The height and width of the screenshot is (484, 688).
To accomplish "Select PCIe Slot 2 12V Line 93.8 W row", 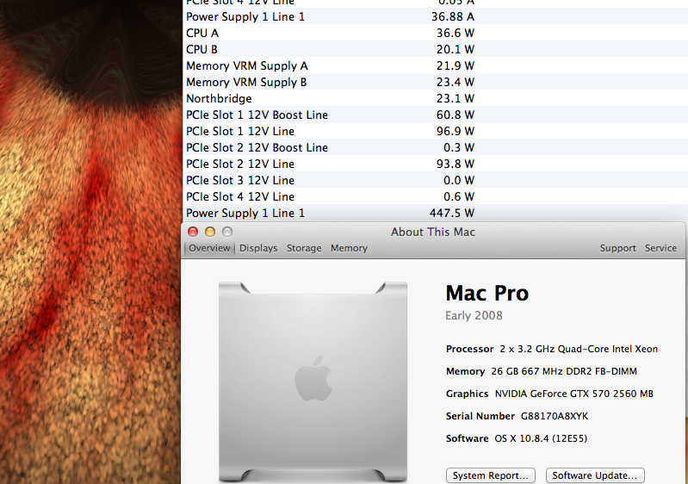I will tap(435, 164).
